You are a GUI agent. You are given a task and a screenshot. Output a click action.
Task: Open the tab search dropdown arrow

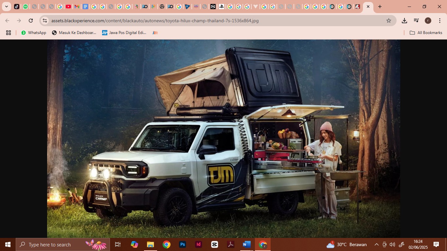6,7
